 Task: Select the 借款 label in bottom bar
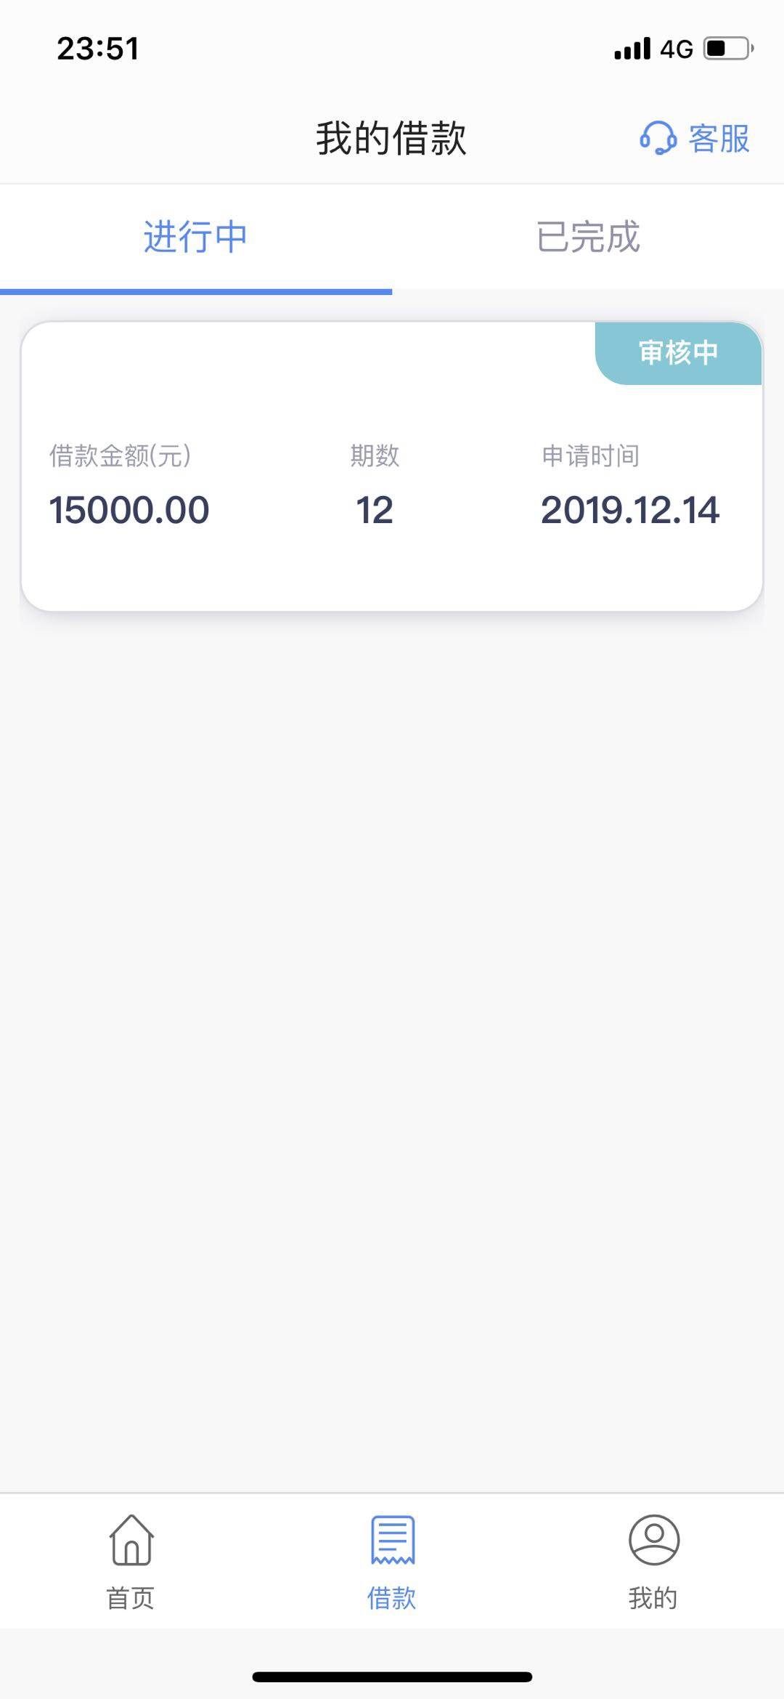(x=392, y=1598)
